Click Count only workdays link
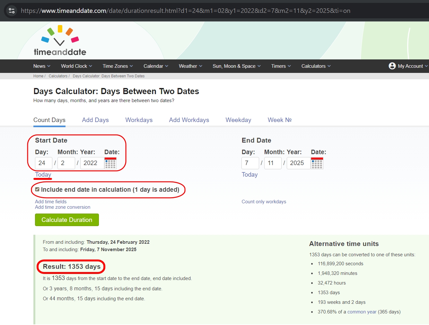Screen dimensions: 429x325 pos(264,202)
